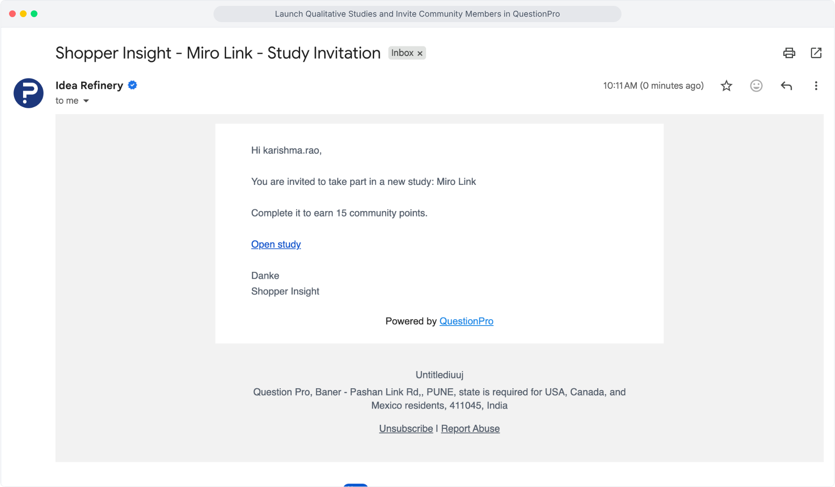The height and width of the screenshot is (487, 835).
Task: Click the blue verified sender badge
Action: click(x=133, y=85)
